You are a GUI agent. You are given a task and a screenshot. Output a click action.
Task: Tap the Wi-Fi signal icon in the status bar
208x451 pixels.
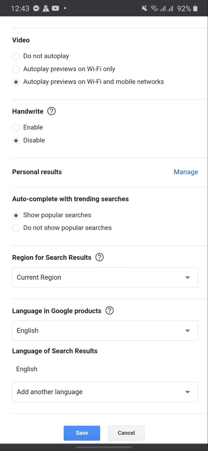click(154, 8)
